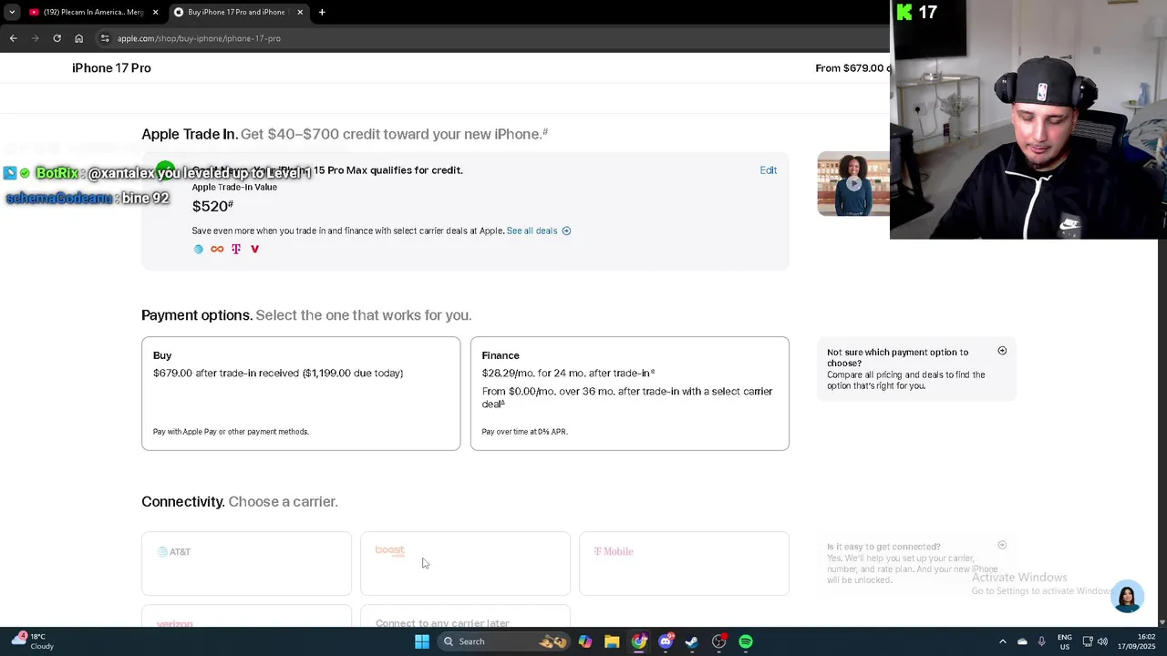Open OBS Studio from the taskbar

click(x=719, y=641)
